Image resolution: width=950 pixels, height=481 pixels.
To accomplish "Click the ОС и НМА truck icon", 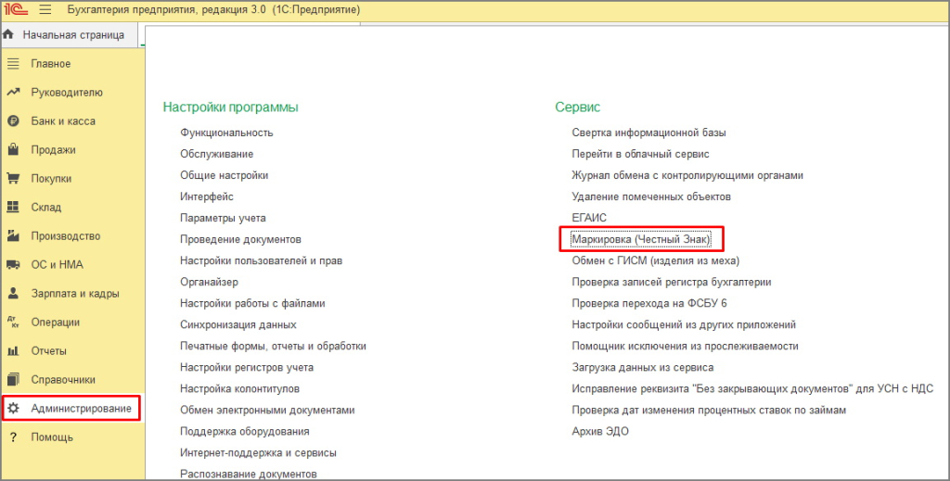I will [13, 265].
